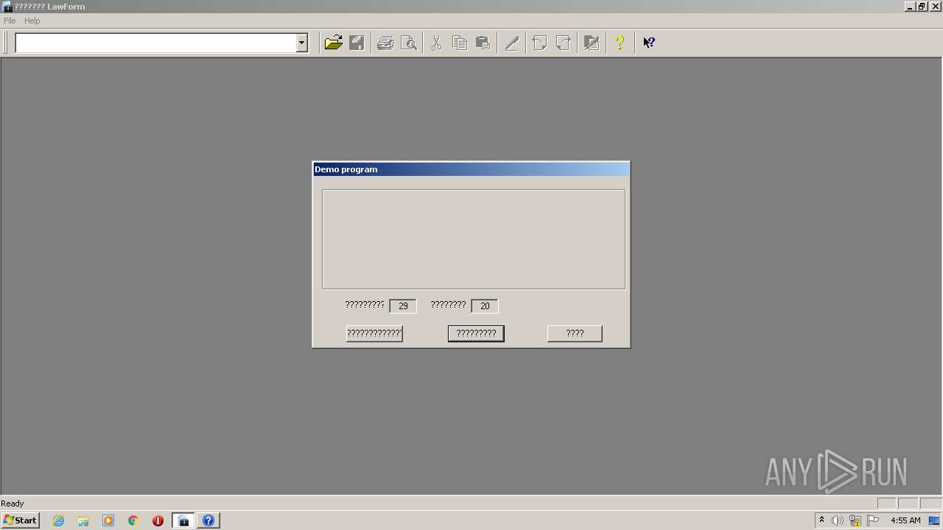Click the Ready status bar text

13,504
